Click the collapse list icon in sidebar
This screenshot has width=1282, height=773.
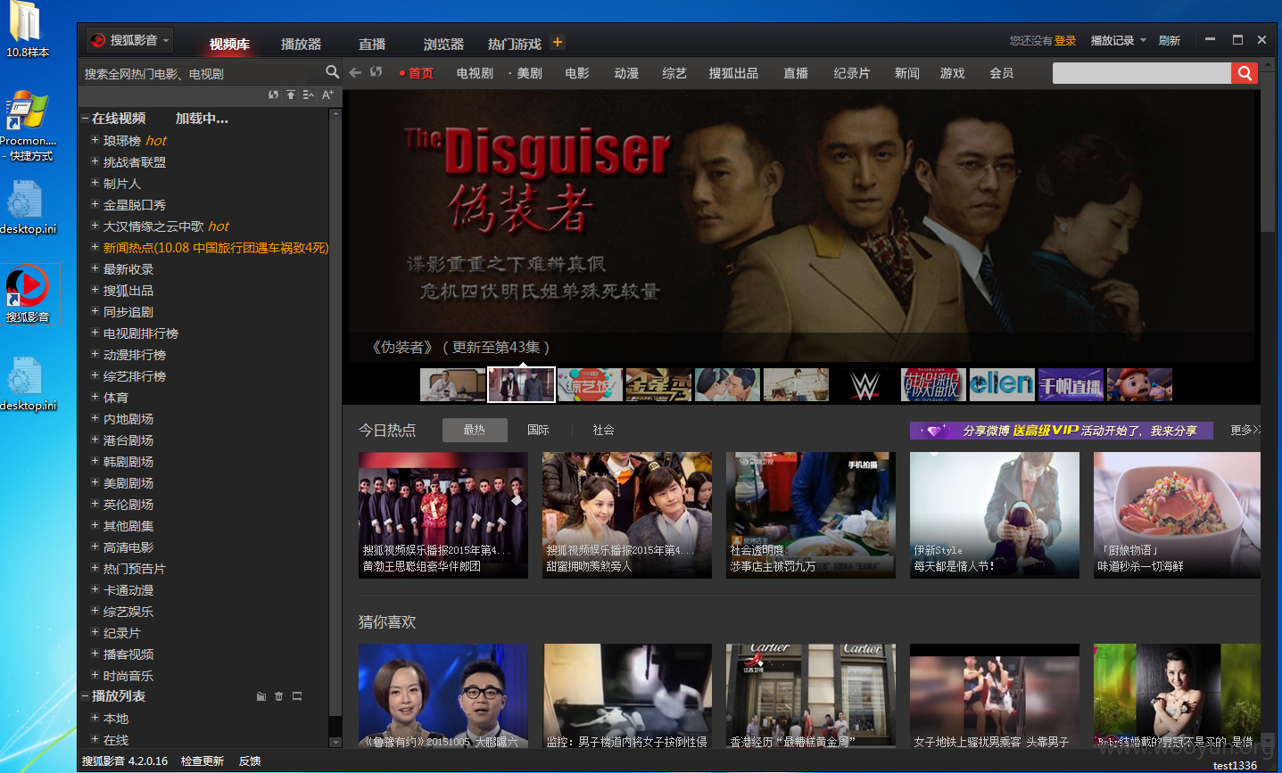pyautogui.click(x=309, y=95)
